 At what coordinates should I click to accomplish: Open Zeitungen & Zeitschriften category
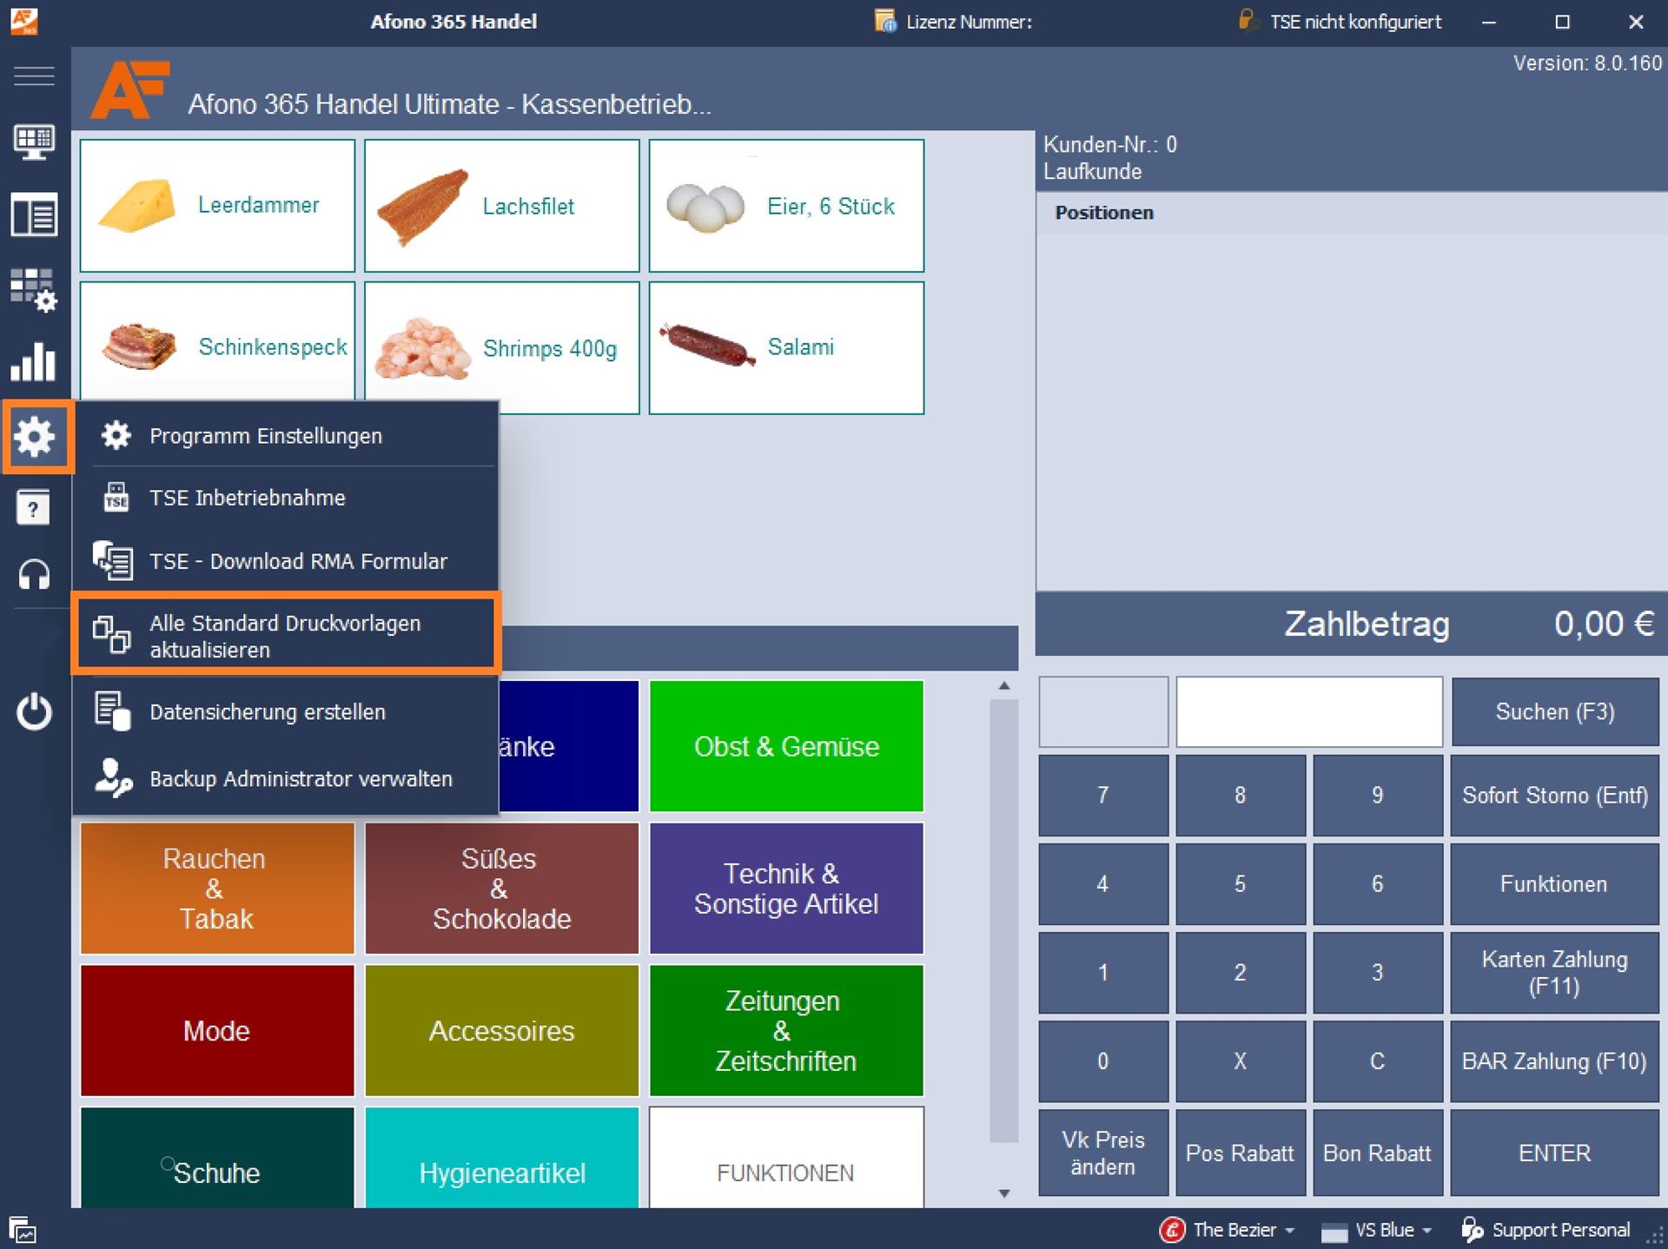[786, 1030]
